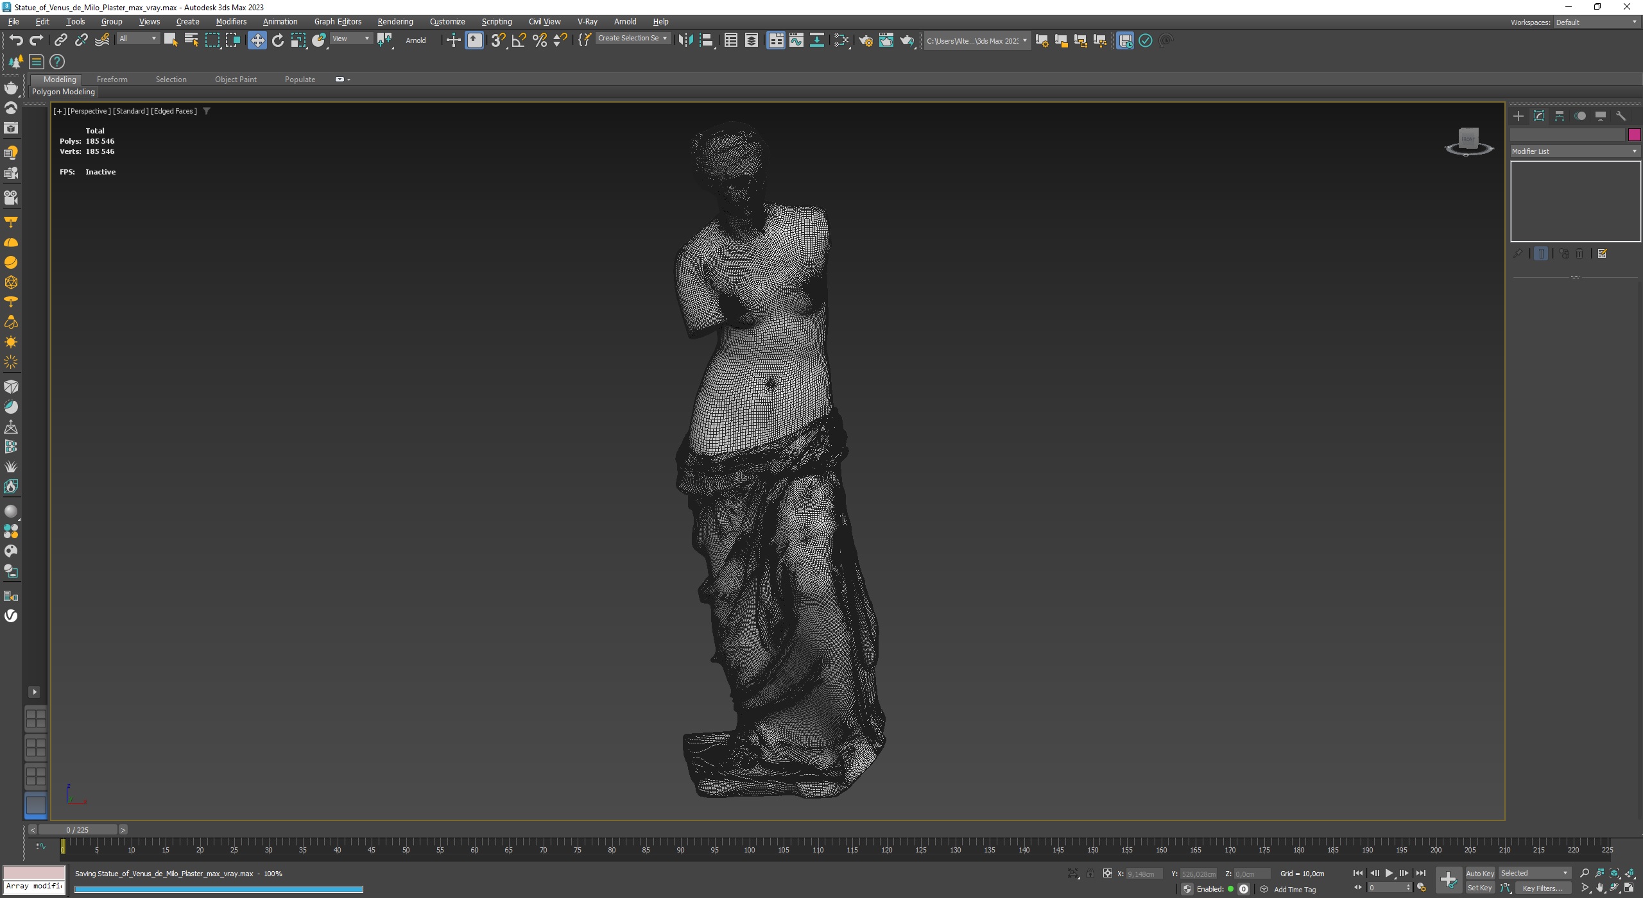Viewport: 1643px width, 898px height.
Task: Open the Render Setup dialog
Action: (866, 40)
